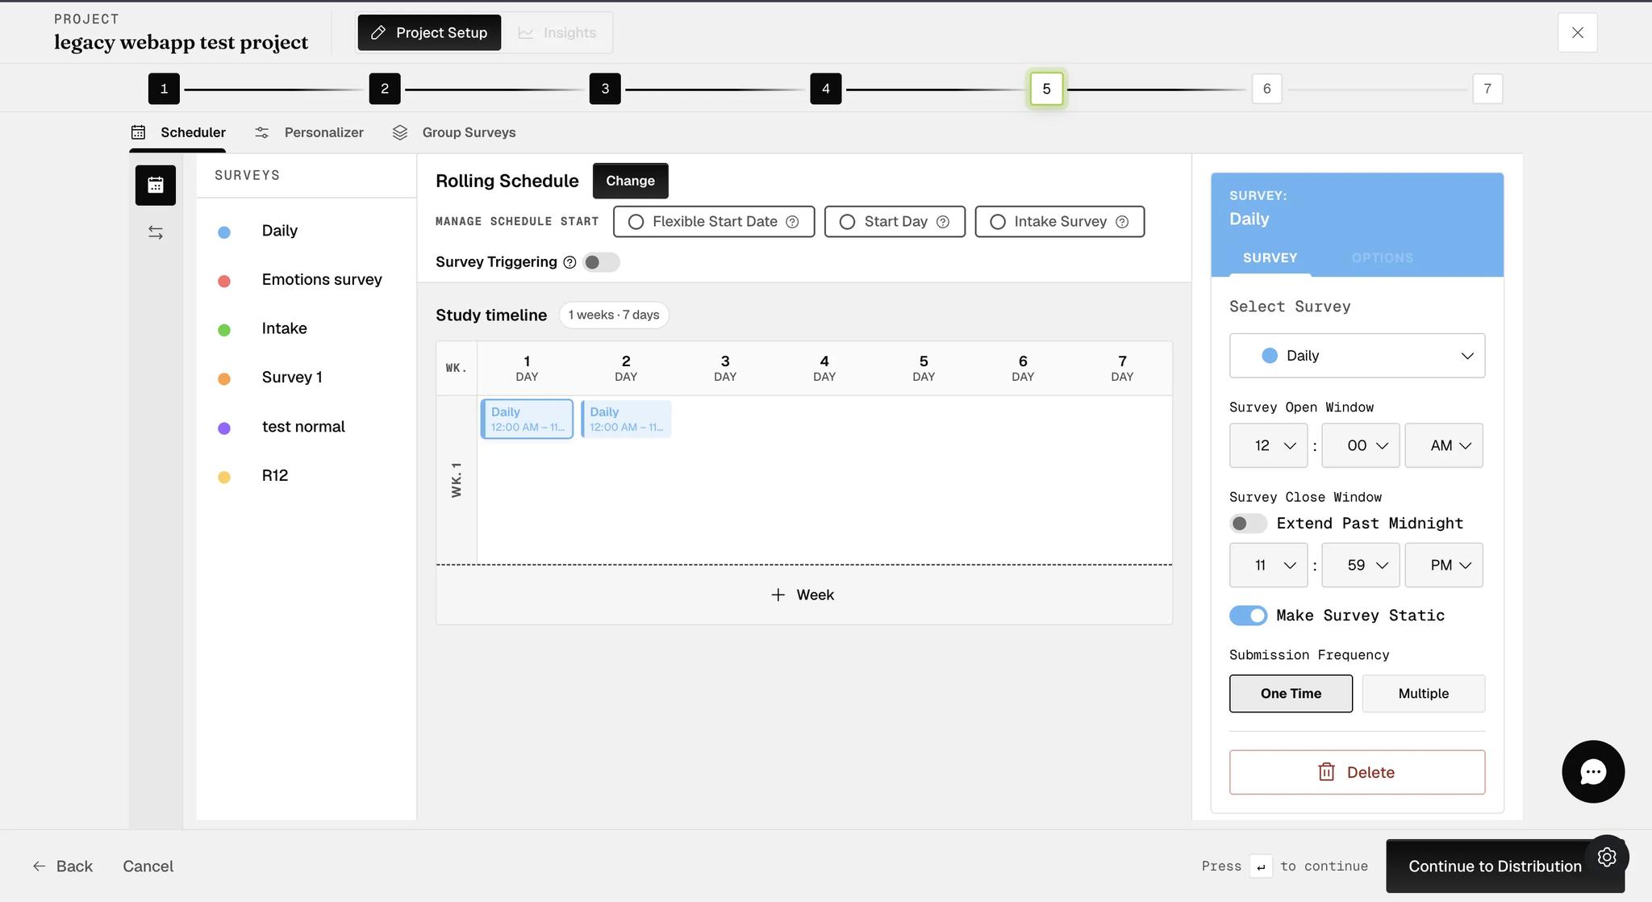
Task: Click the purple test normal color dot
Action: click(x=224, y=428)
